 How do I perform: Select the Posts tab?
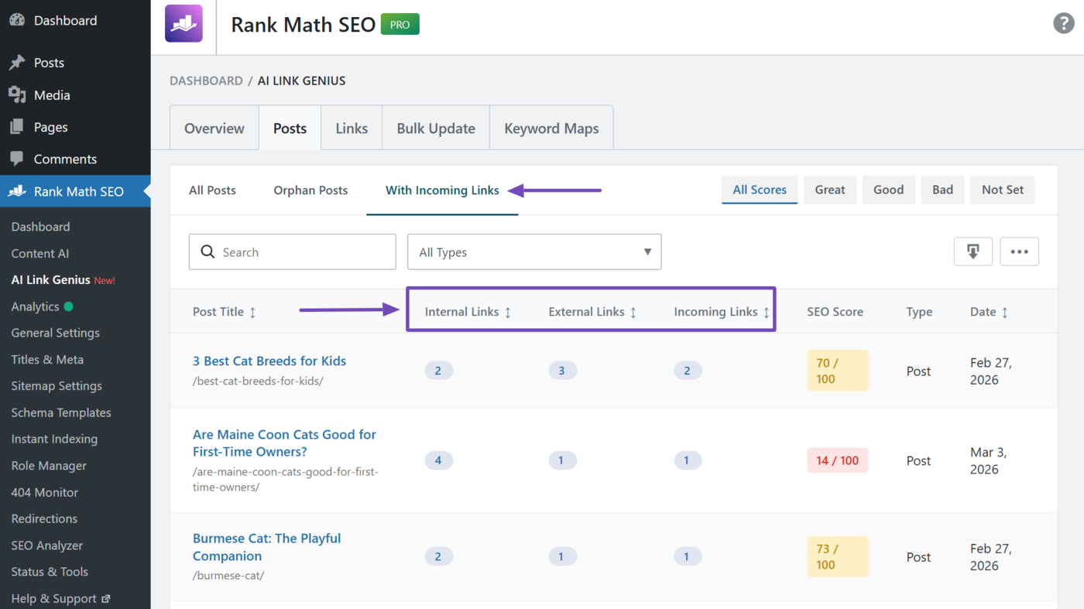click(290, 128)
